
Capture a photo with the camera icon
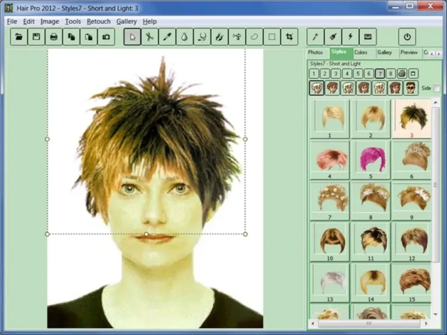106,37
